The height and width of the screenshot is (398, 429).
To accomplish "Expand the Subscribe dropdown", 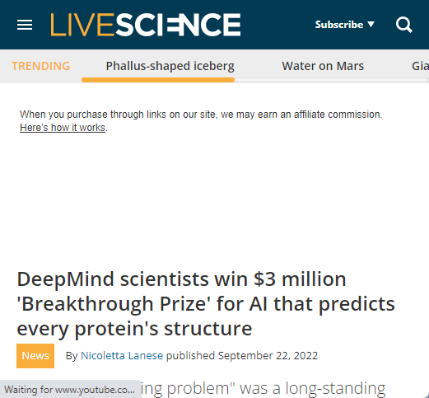I will (x=345, y=25).
